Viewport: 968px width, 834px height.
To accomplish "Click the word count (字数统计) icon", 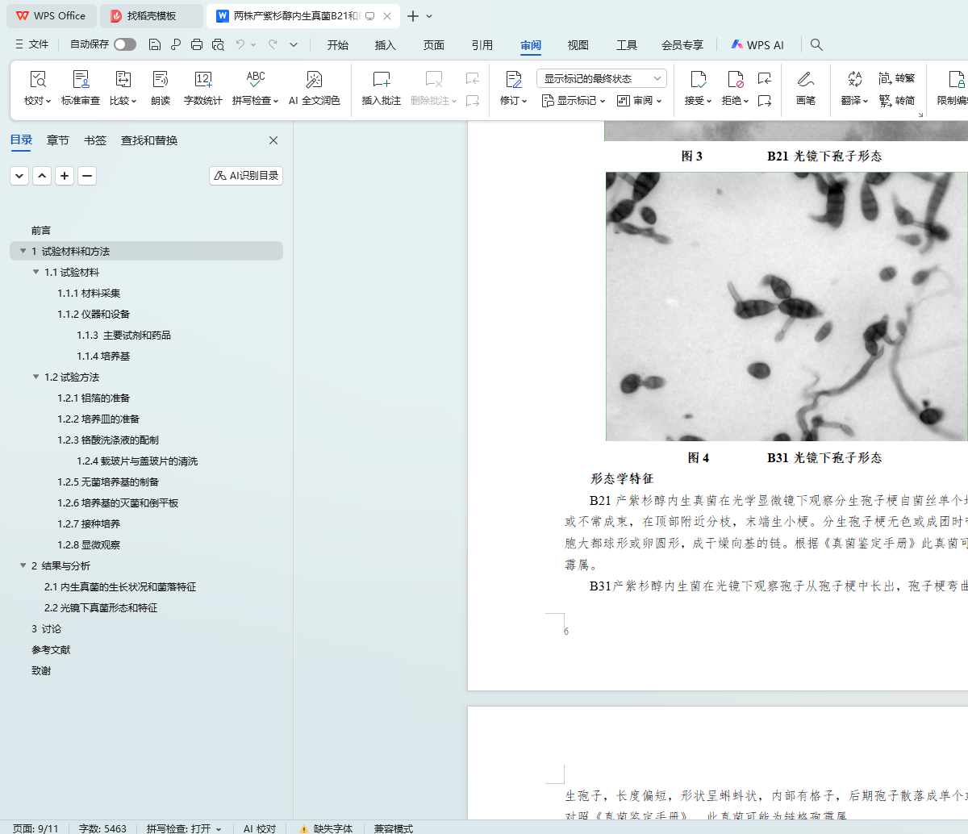I will coord(202,80).
